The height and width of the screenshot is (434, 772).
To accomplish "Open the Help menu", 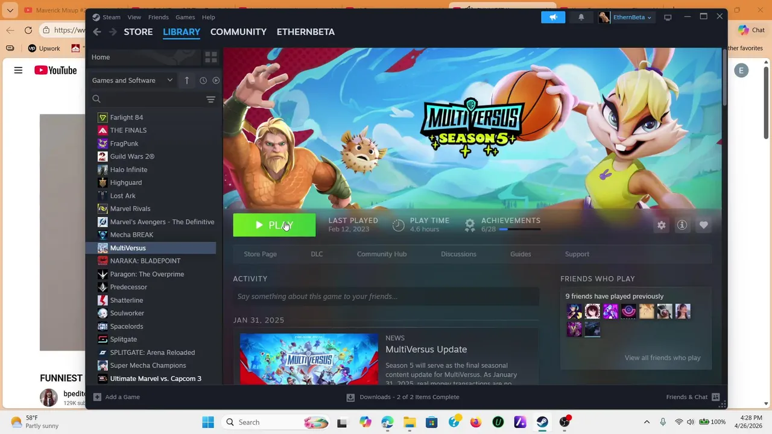I will pos(208,17).
